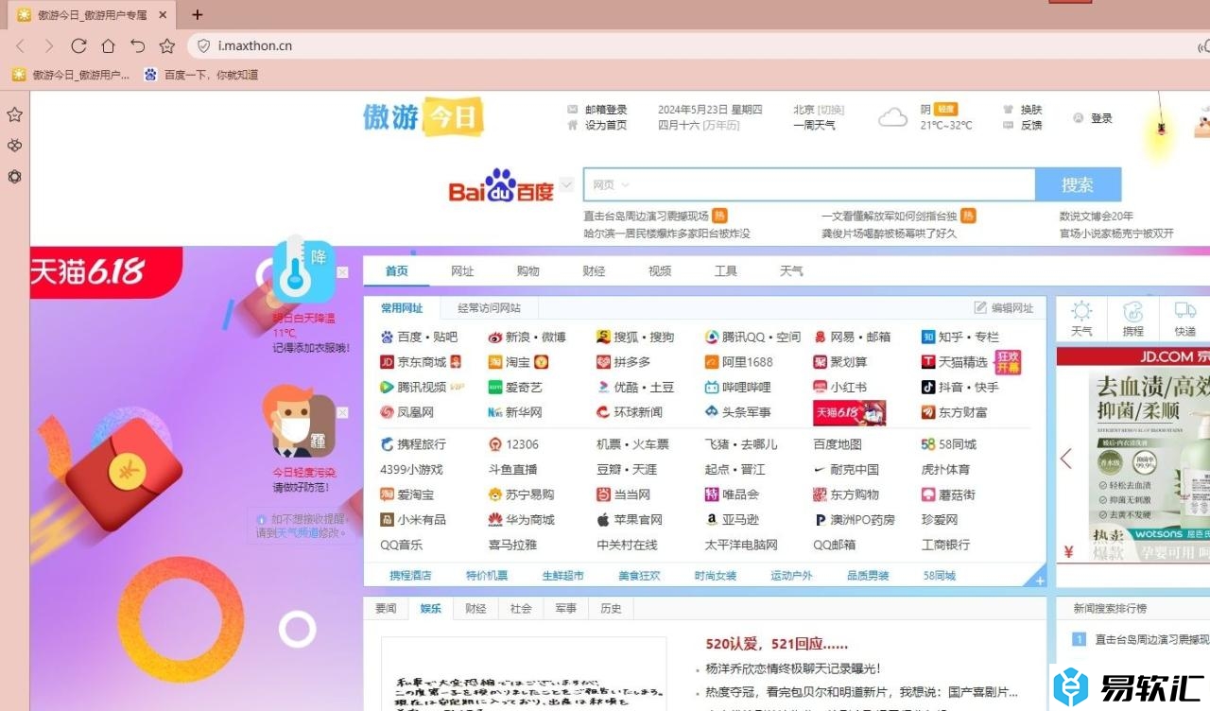The image size is (1210, 711).
Task: Click the 天气频道 link in reminder note
Action: (x=298, y=533)
